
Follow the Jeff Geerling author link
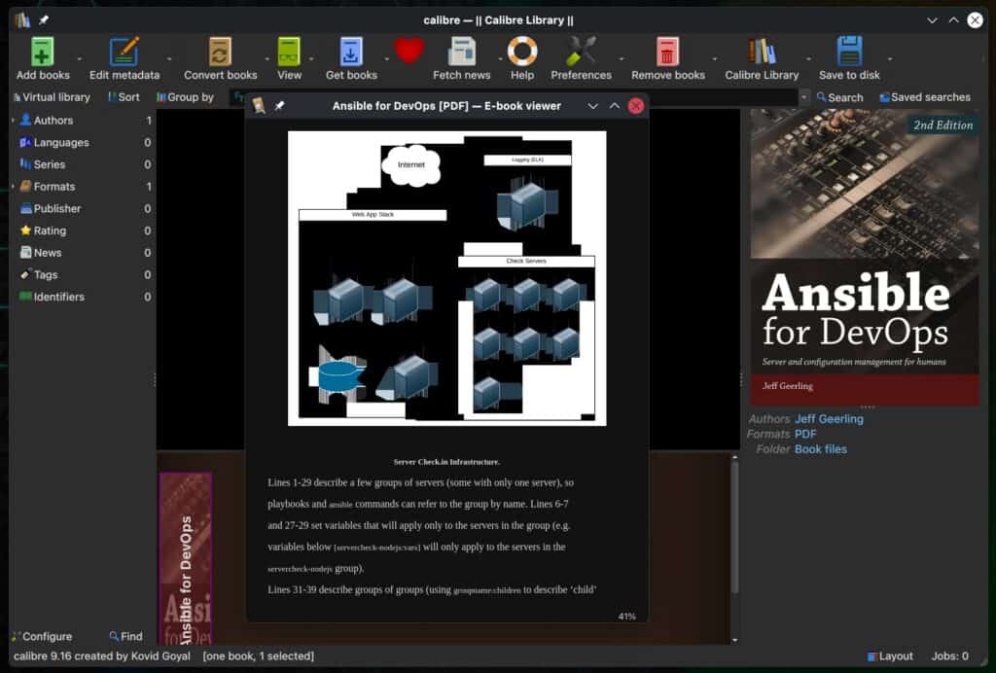point(829,419)
